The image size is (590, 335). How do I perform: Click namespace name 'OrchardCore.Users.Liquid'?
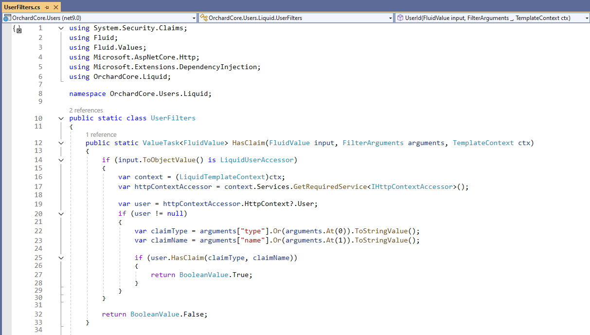(159, 93)
